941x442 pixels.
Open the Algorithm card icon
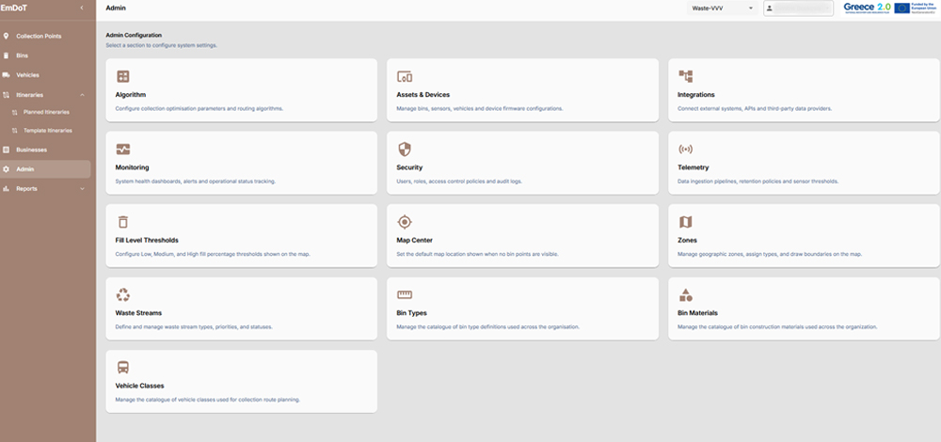pyautogui.click(x=123, y=76)
